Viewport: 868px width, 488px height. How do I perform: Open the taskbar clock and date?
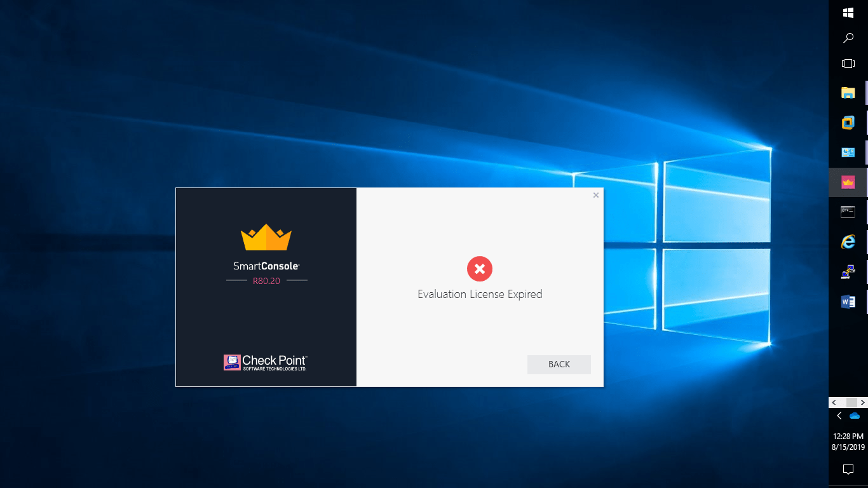848,442
